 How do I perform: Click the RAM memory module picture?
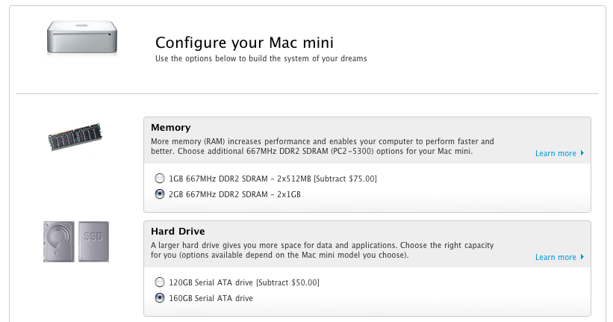(x=75, y=137)
